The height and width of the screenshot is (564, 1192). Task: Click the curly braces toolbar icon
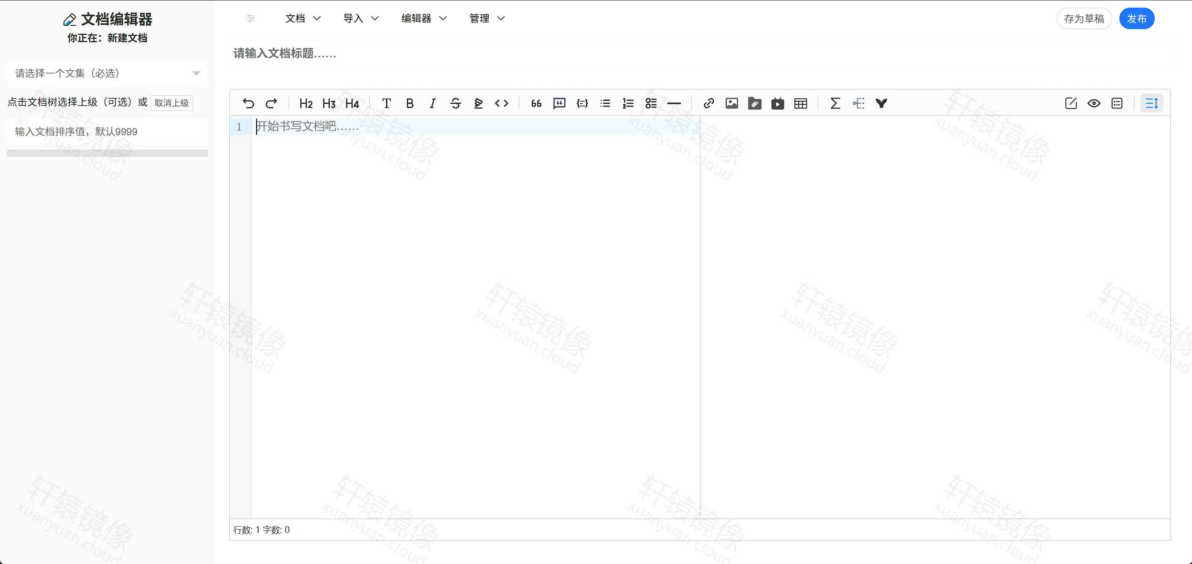pyautogui.click(x=582, y=103)
